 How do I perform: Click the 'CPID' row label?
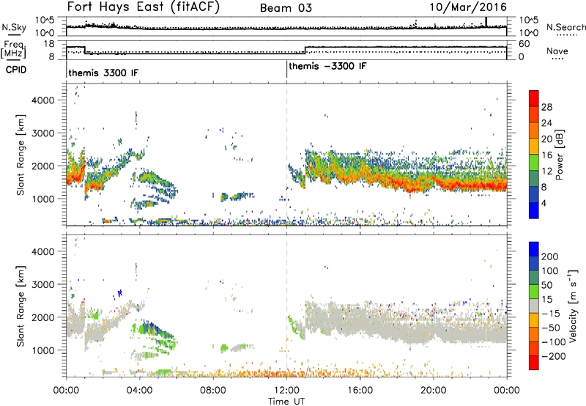point(15,70)
